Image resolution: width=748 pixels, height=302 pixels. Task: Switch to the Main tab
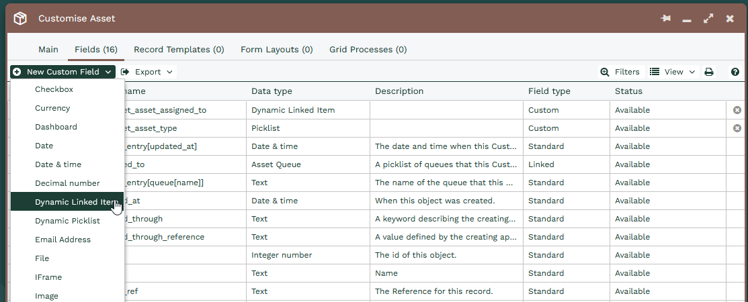[48, 50]
